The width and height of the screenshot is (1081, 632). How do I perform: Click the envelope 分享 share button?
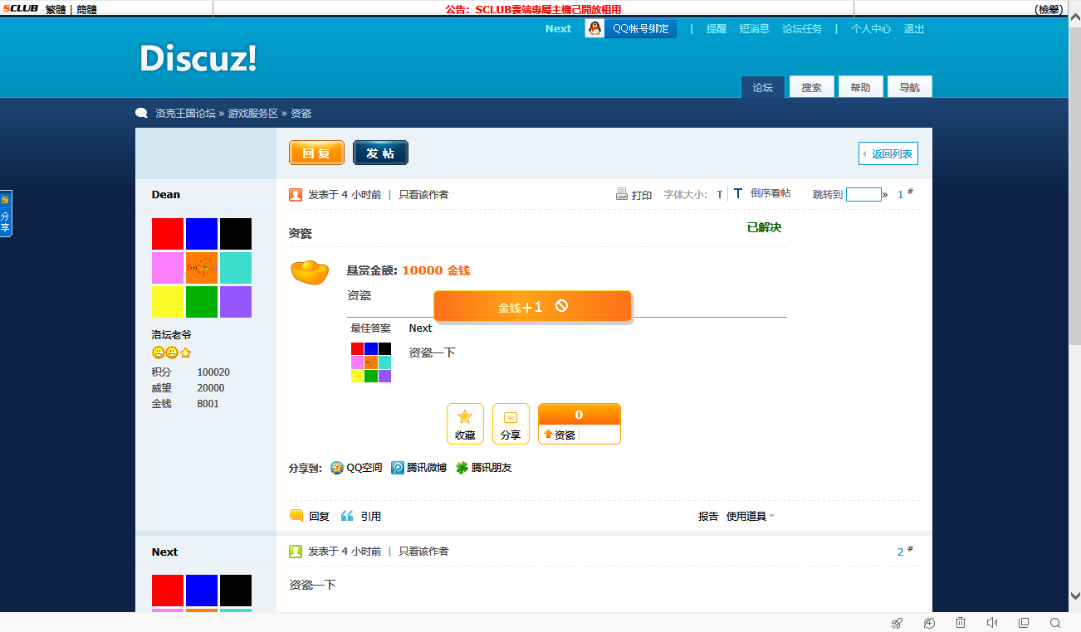tap(511, 424)
